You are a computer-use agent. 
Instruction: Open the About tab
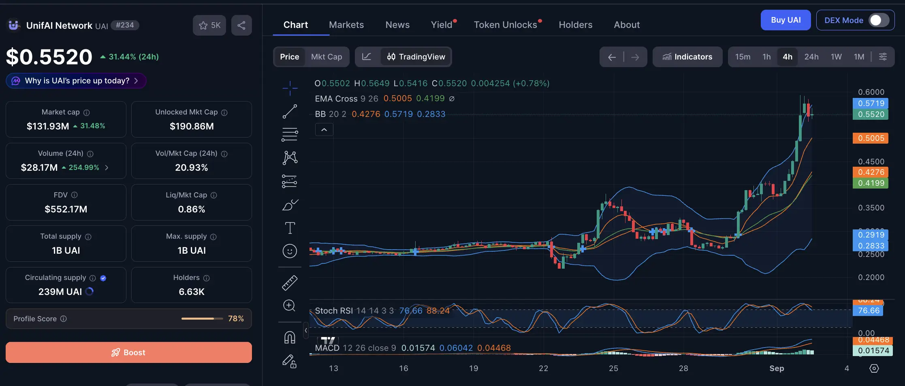627,25
